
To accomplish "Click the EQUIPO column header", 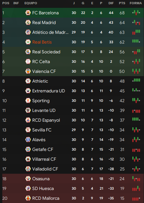I will click(x=31, y=3).
